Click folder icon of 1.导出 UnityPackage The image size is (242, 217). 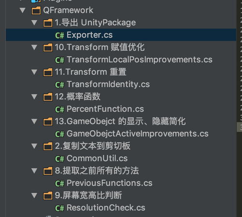48,23
